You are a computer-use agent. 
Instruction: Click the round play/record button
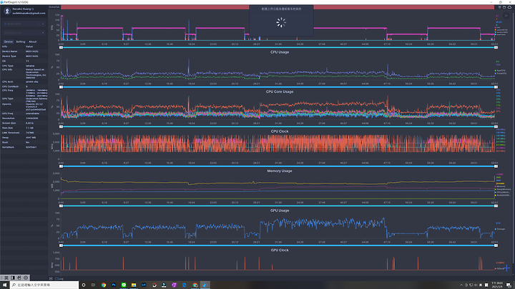click(x=506, y=16)
